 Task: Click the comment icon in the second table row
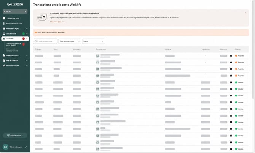click(231, 62)
